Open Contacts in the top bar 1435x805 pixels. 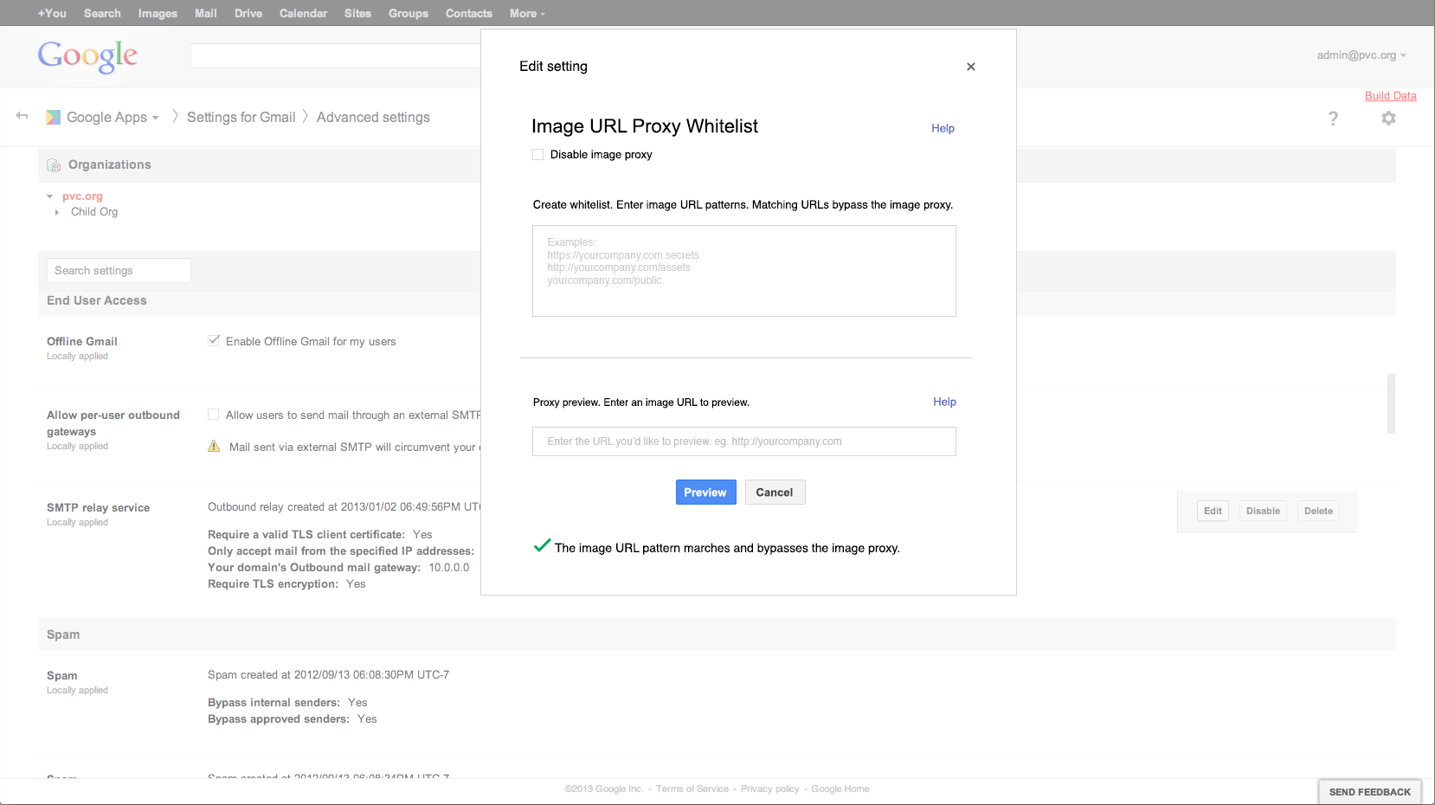tap(469, 13)
